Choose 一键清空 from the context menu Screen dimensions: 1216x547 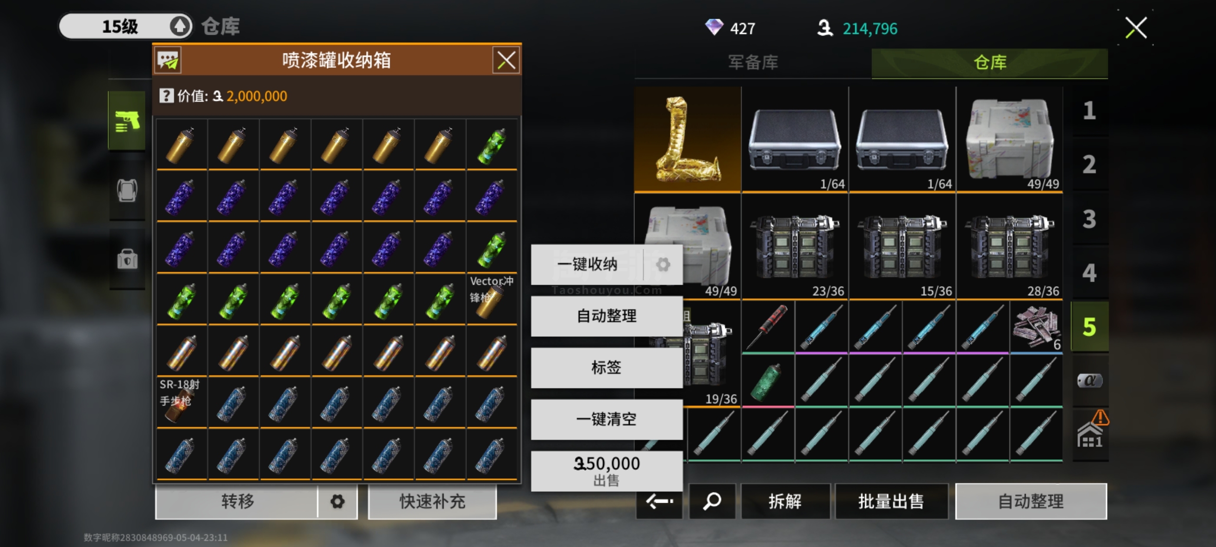coord(607,419)
